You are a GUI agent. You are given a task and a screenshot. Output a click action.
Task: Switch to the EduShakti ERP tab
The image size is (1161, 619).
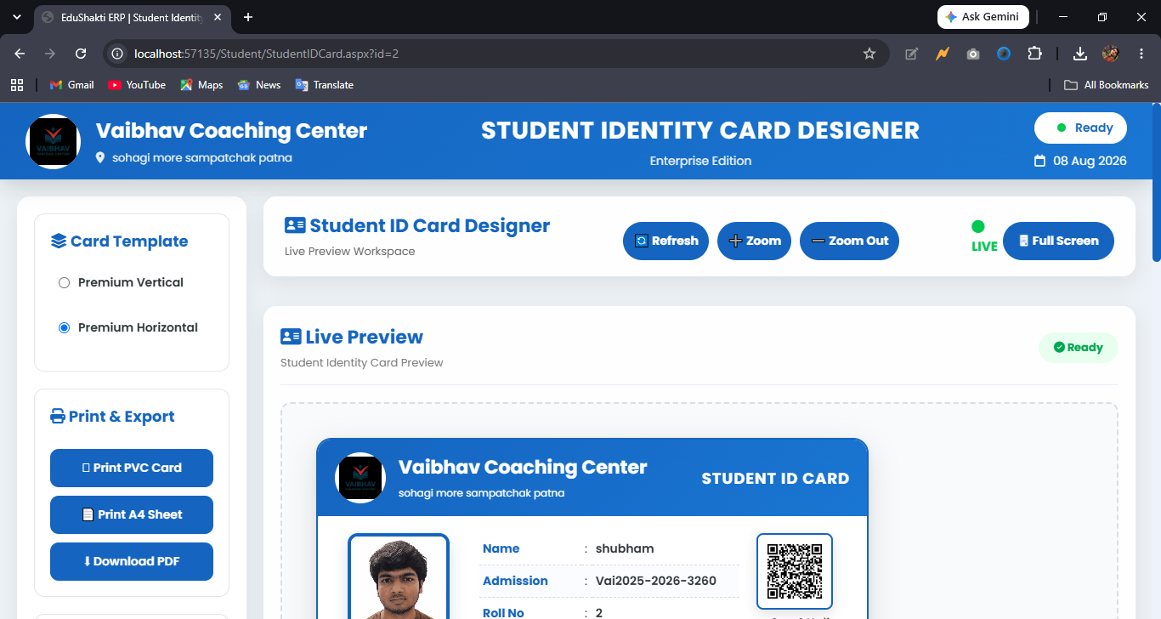[x=132, y=17]
